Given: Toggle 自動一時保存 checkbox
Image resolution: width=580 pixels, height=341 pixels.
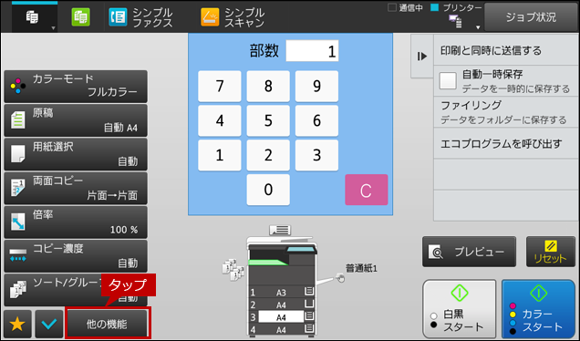Looking at the screenshot, I should [448, 81].
